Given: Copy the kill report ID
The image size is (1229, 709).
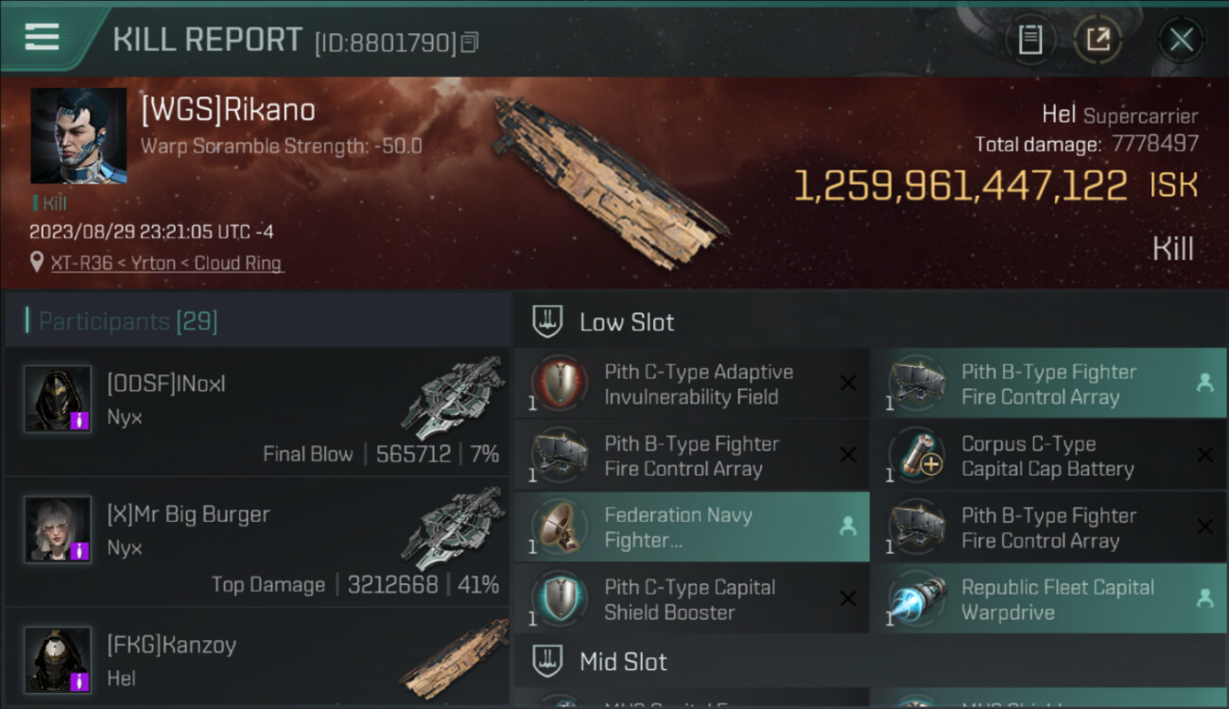Looking at the screenshot, I should [470, 42].
